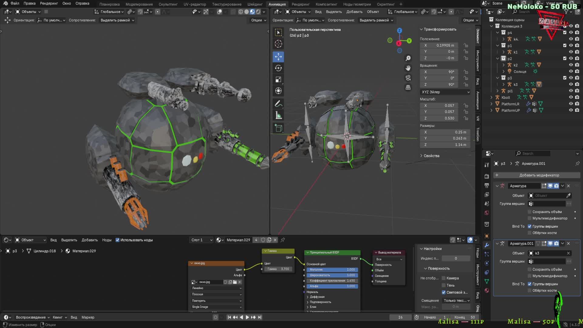Image resolution: width=583 pixels, height=328 pixels.
Task: Click the Add Cube tool icon
Action: tap(278, 128)
